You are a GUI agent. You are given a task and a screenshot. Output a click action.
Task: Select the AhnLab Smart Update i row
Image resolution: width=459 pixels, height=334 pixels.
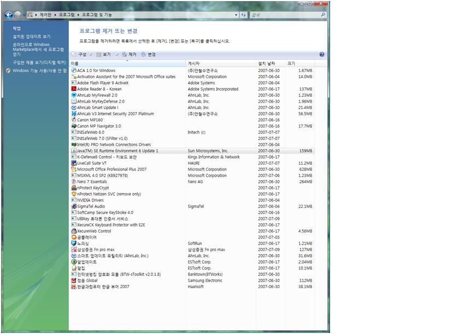[x=192, y=108]
